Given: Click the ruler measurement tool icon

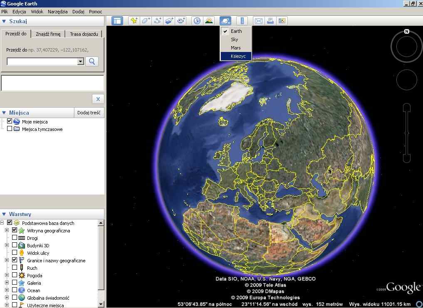Looking at the screenshot, I should [x=242, y=20].
